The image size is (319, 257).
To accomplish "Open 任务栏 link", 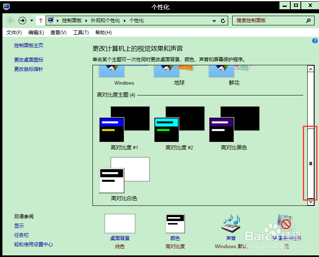I will click(x=21, y=235).
